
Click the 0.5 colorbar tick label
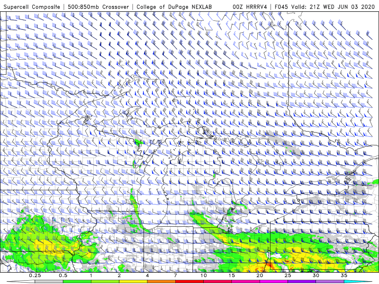click(x=63, y=275)
